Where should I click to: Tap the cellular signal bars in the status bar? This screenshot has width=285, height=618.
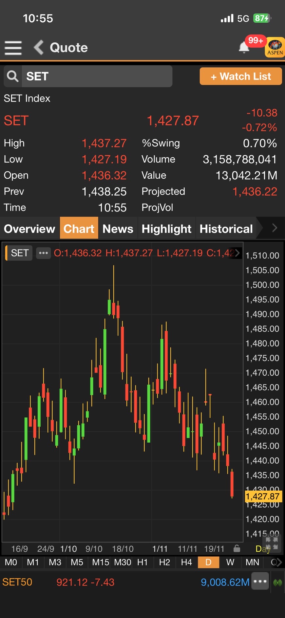click(227, 18)
